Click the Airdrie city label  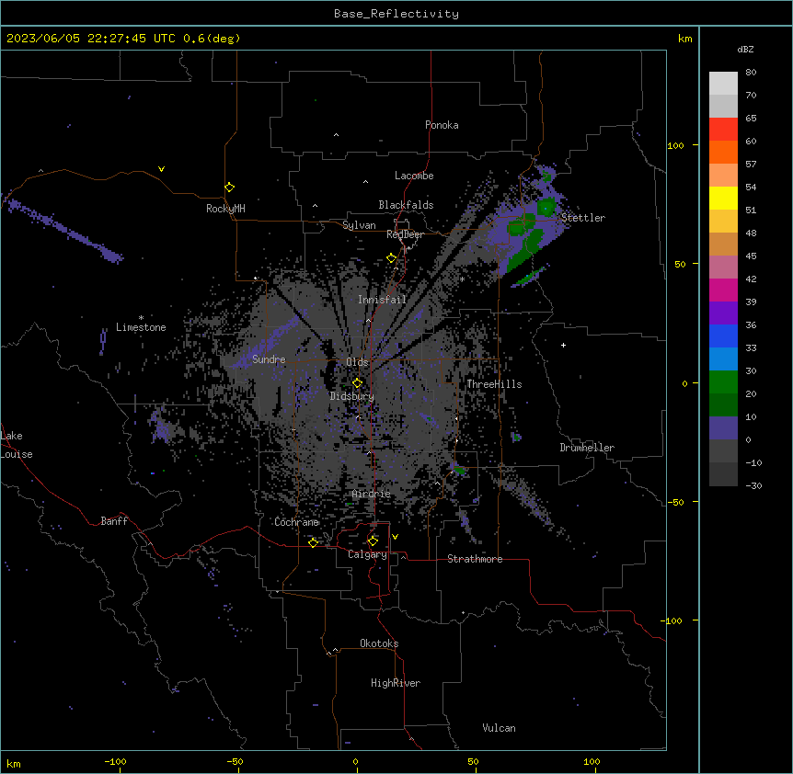click(x=372, y=494)
